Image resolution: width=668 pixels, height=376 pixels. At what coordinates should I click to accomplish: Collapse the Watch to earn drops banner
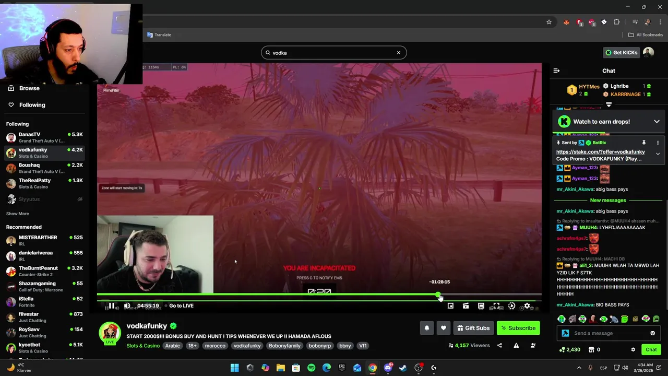pos(657,122)
